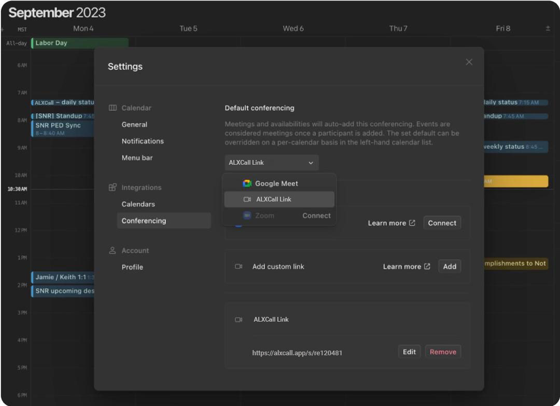Edit the ALXCall Link URL
The image size is (560, 406).
coord(409,352)
